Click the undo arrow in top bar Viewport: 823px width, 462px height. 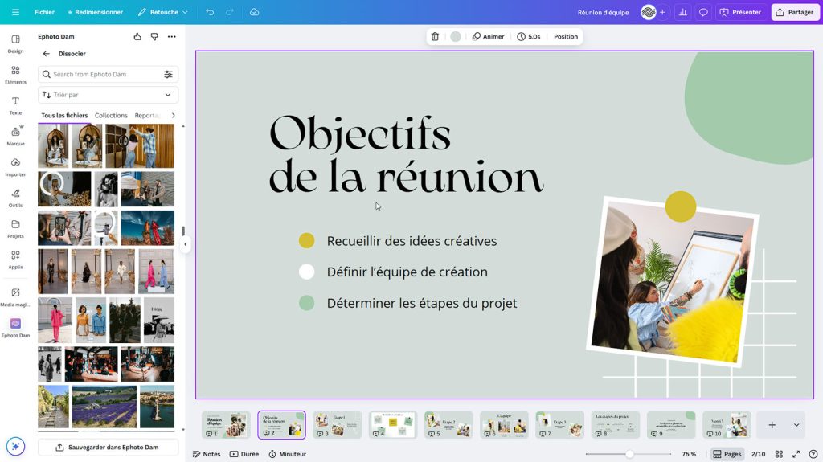(210, 13)
